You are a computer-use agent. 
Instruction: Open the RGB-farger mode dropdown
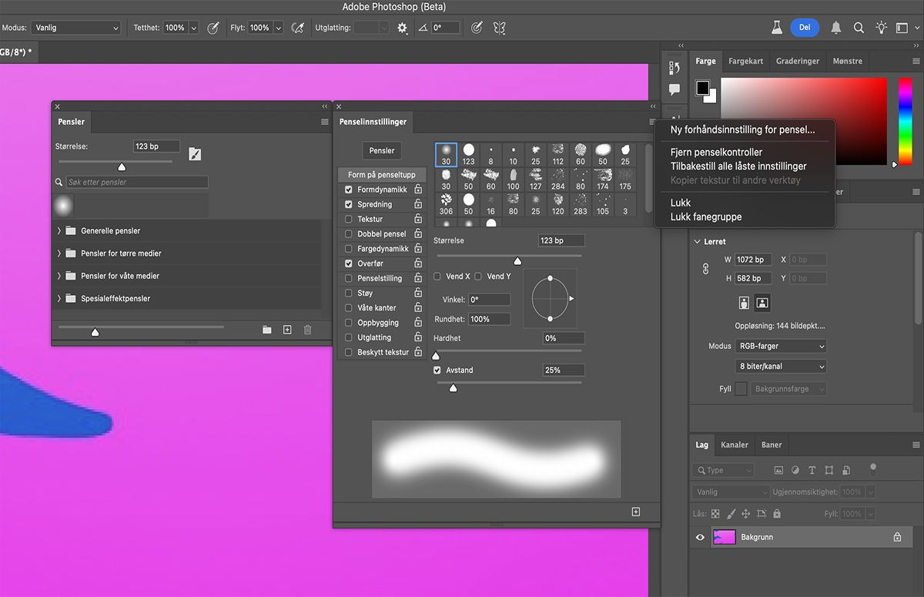pos(780,347)
